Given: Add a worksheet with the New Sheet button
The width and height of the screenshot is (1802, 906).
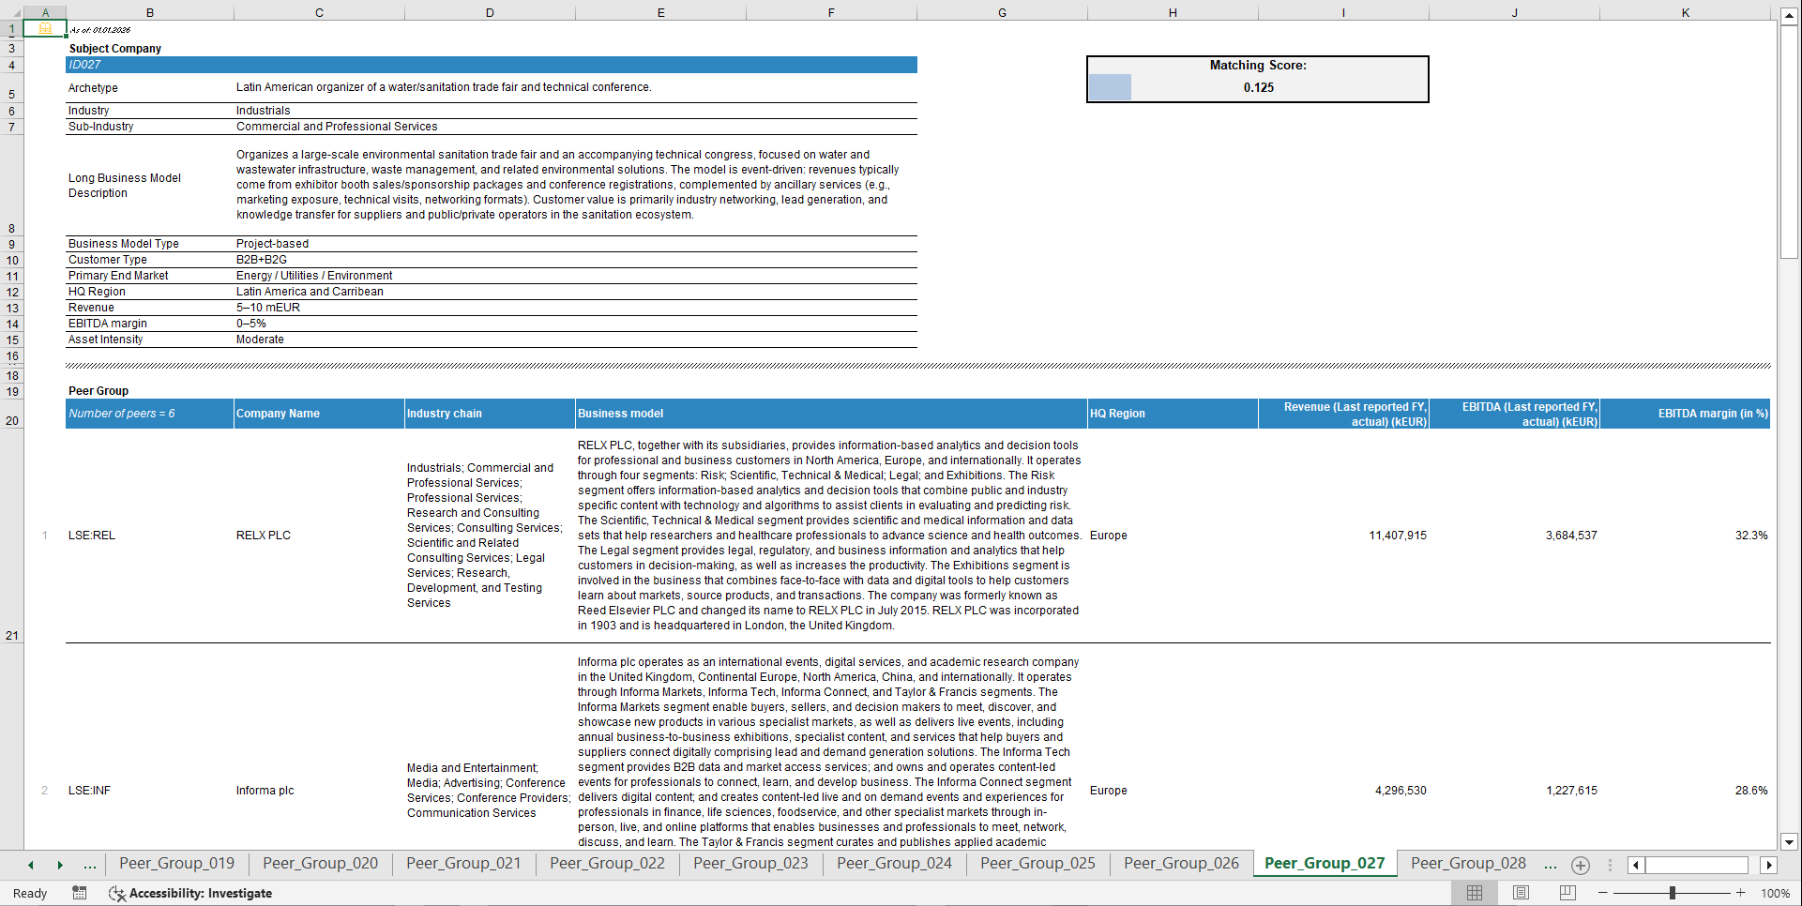Looking at the screenshot, I should 1580,866.
